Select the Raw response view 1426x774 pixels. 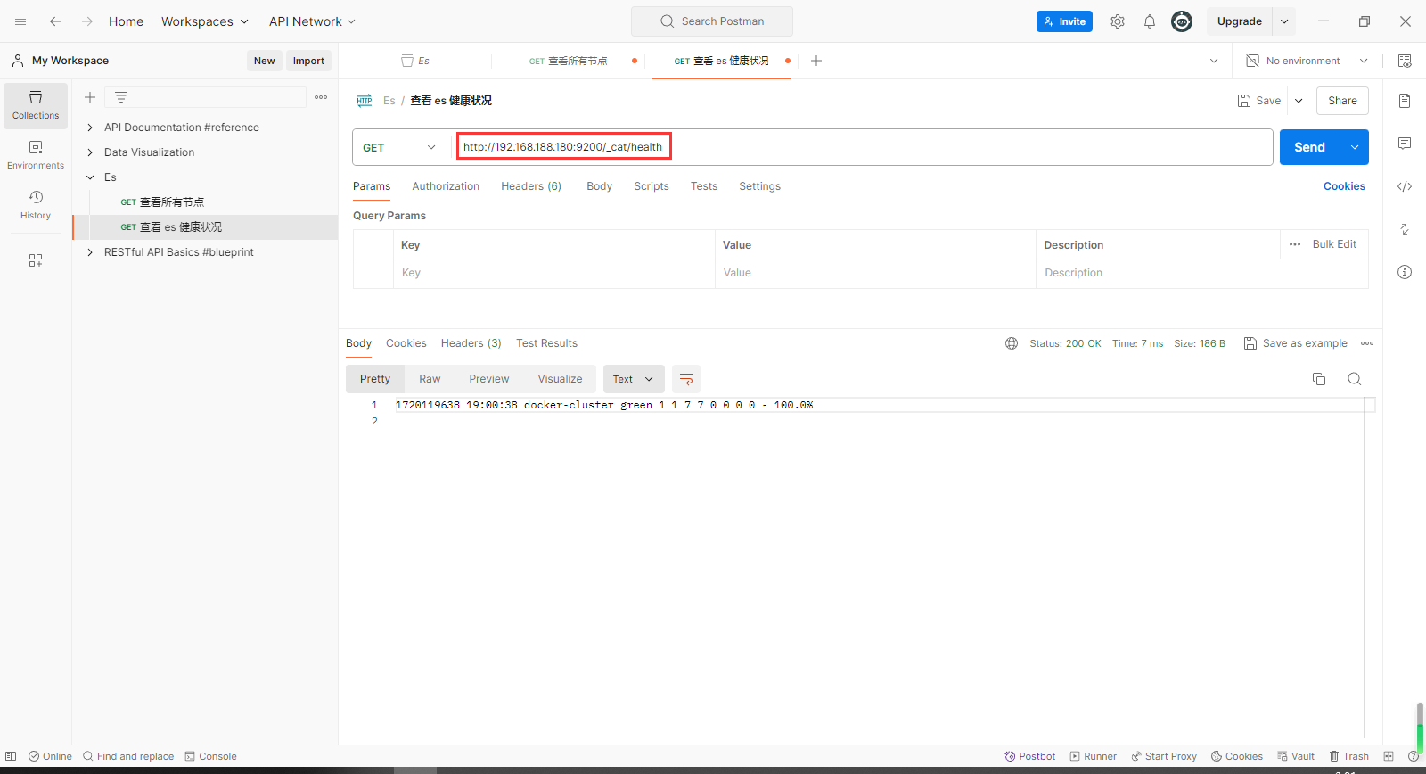pyautogui.click(x=430, y=379)
